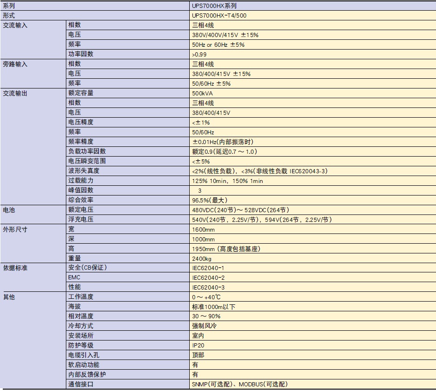Click the value SNMP(可选配)、MODBUS(可选配)
Viewport: 436px width, 391px height.
[x=240, y=385]
